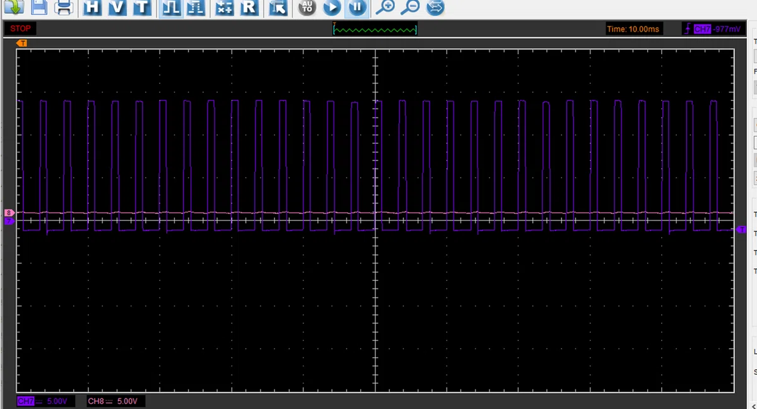Start acquisition with the play button
Screen dimensions: 757x409
coord(332,8)
